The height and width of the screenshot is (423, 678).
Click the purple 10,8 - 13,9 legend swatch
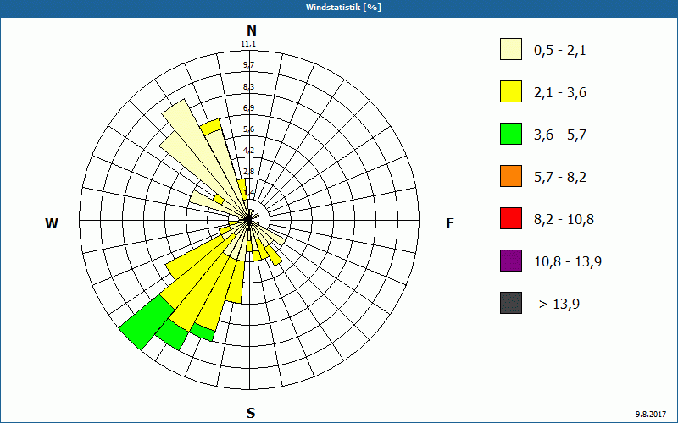511,261
